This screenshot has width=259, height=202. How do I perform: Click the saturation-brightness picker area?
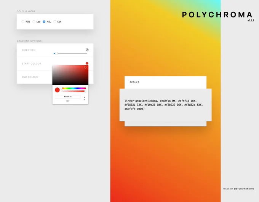70,75
